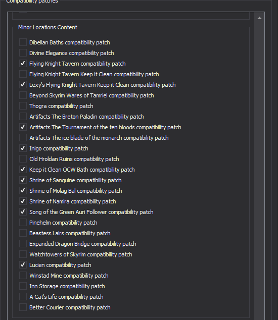Enable Better Courier compatibility patch
Screen dimensions: 278x320
23,307
